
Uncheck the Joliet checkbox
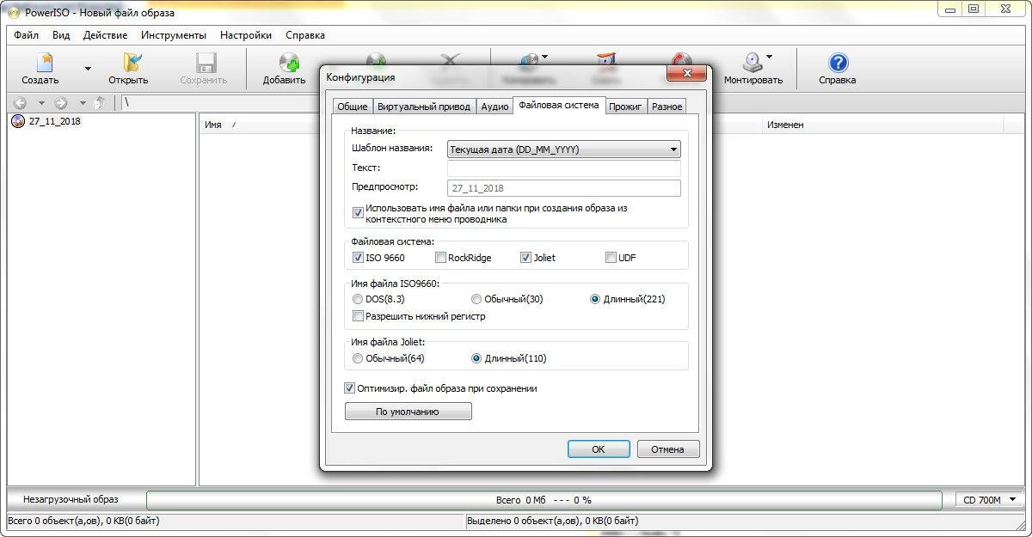525,258
